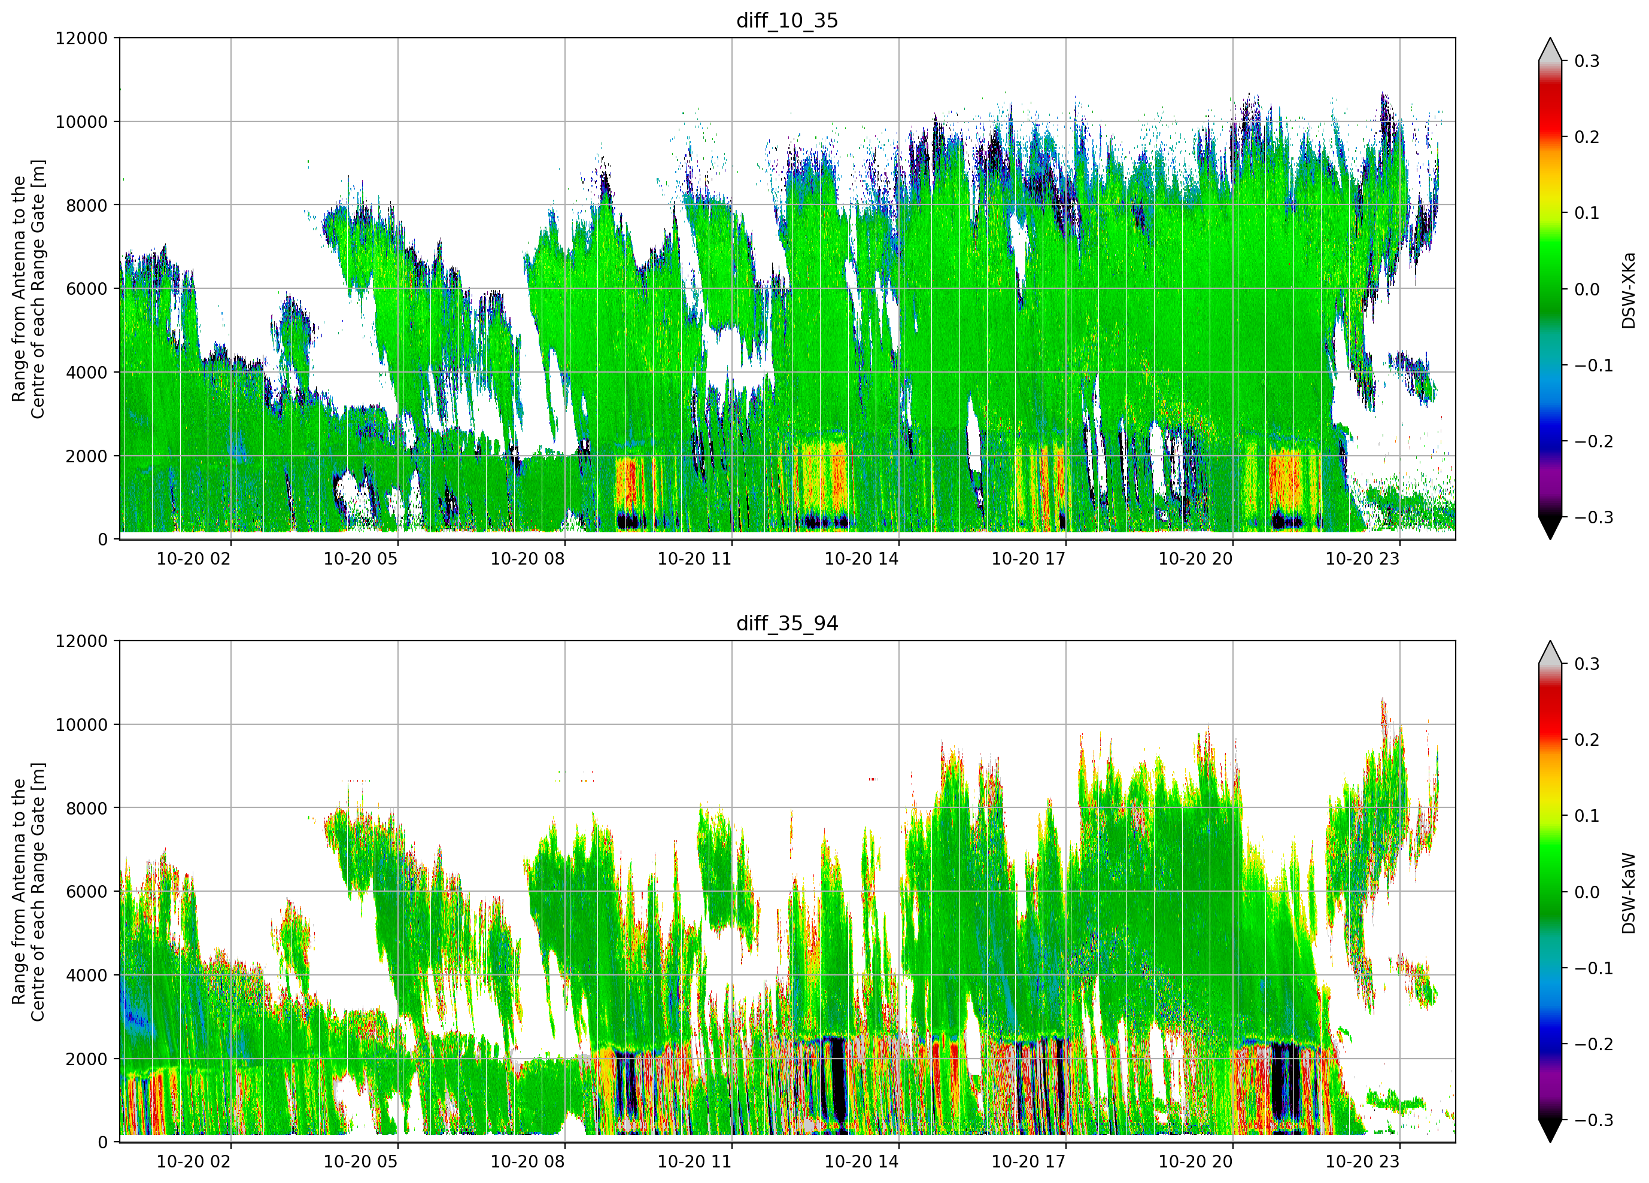This screenshot has height=1183, width=1649.
Task: Click x tick '10-20 05' under diff_35_94
Action: (x=361, y=1161)
